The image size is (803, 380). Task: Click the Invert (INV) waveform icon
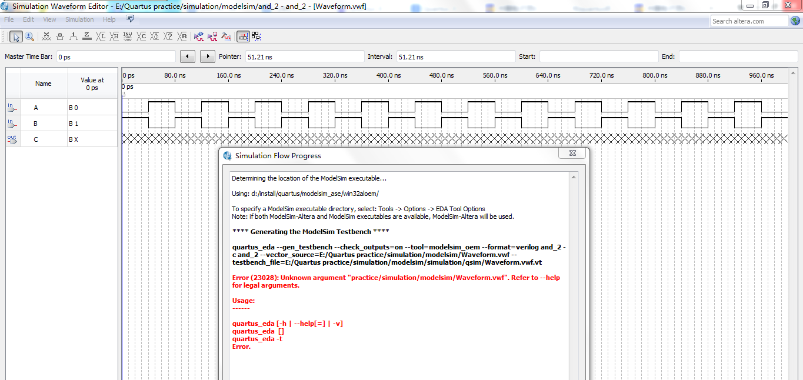point(128,36)
